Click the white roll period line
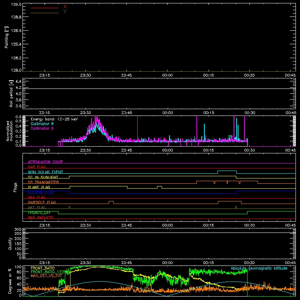Image resolution: width=300 pixels, height=300 pixels. [x=159, y=88]
